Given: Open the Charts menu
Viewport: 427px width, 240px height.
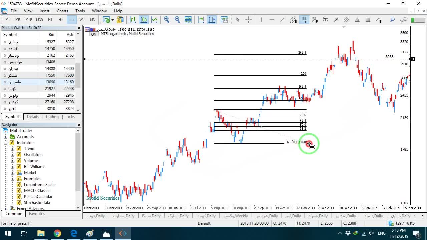Looking at the screenshot, I should (62, 11).
